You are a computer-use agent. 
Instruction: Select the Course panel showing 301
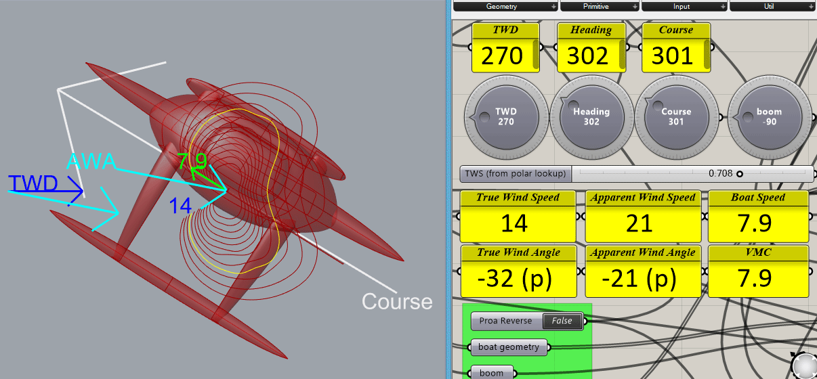click(x=676, y=47)
